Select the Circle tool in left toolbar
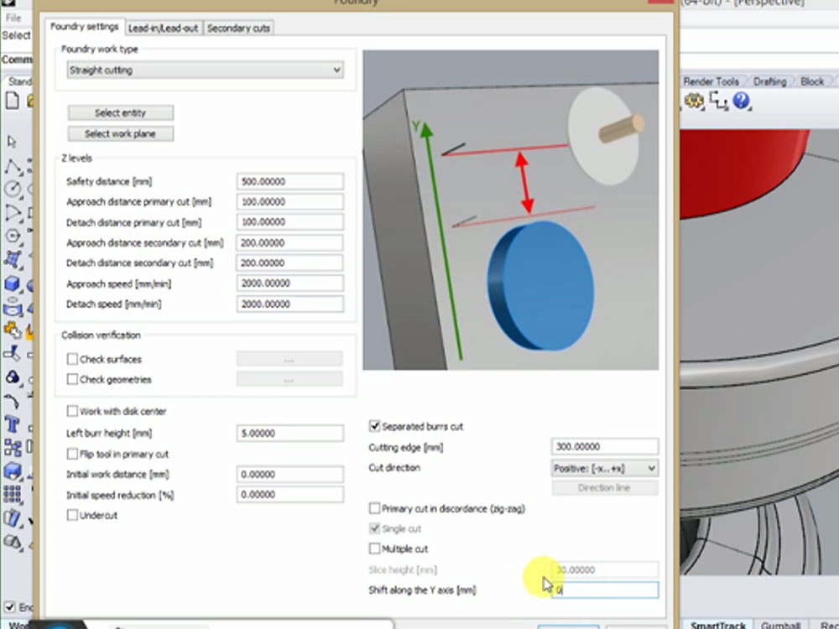 point(13,189)
